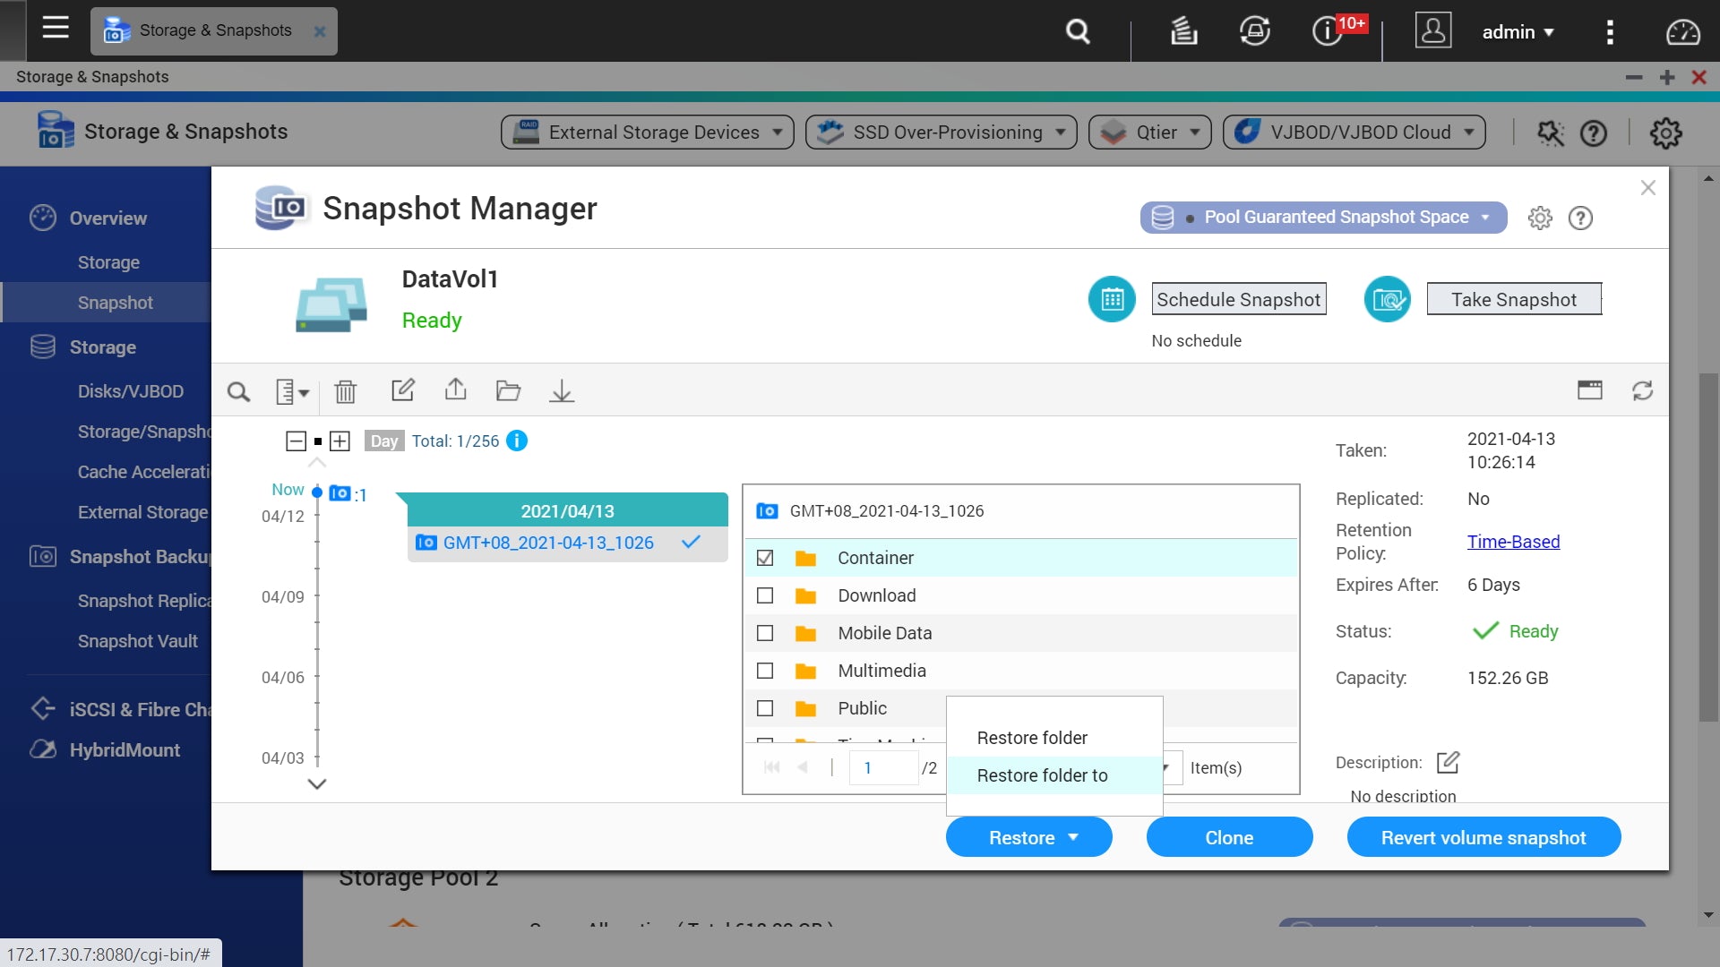Viewport: 1720px width, 967px height.
Task: Open Schedule Snapshot settings
Action: pos(1238,299)
